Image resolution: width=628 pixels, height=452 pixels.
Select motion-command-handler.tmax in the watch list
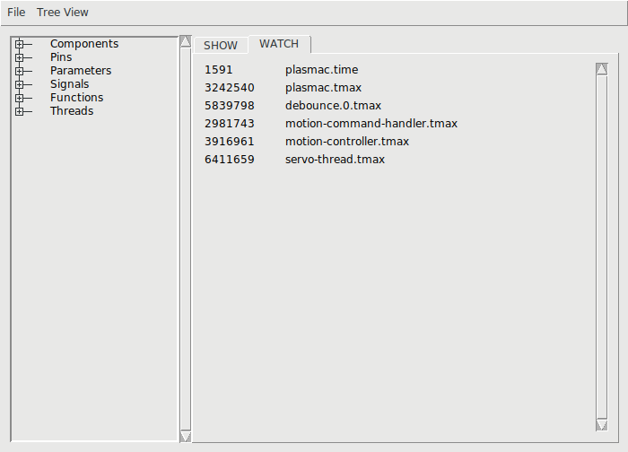371,124
